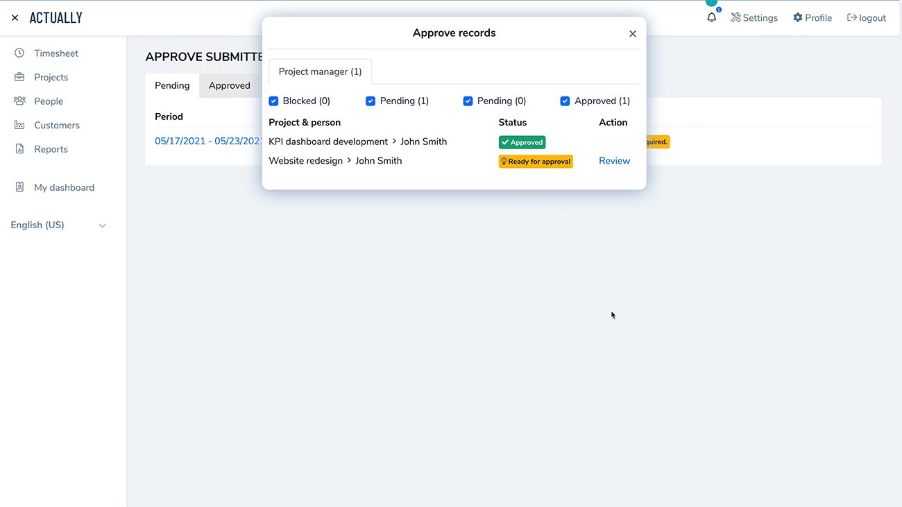Open Profile in the top bar
Screen dimensions: 902x507
[x=812, y=18]
